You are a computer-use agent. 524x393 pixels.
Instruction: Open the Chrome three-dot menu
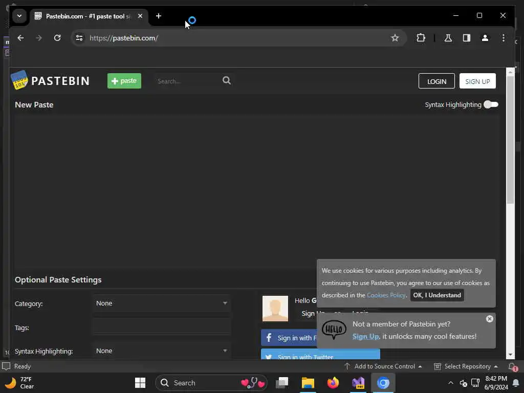(504, 38)
